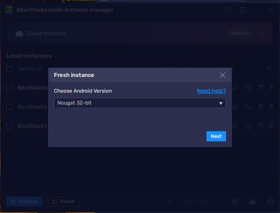
Task: Open the hamburger menu in title bar
Action: tap(243, 10)
